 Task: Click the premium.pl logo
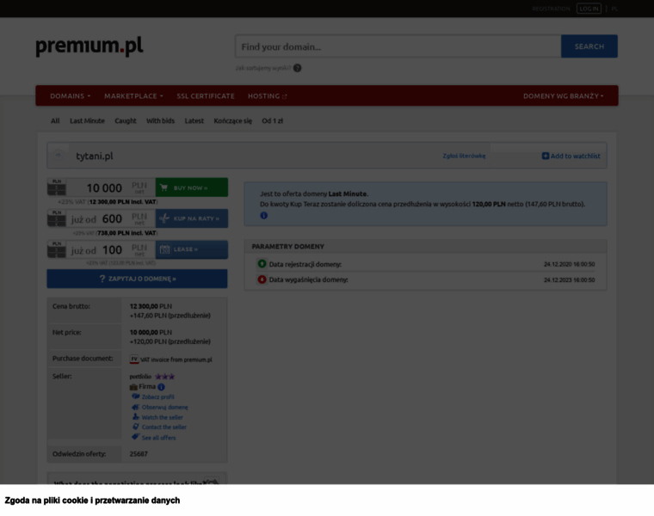pos(89,46)
